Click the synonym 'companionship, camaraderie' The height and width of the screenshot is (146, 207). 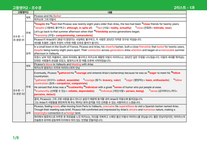pos(74,35)
